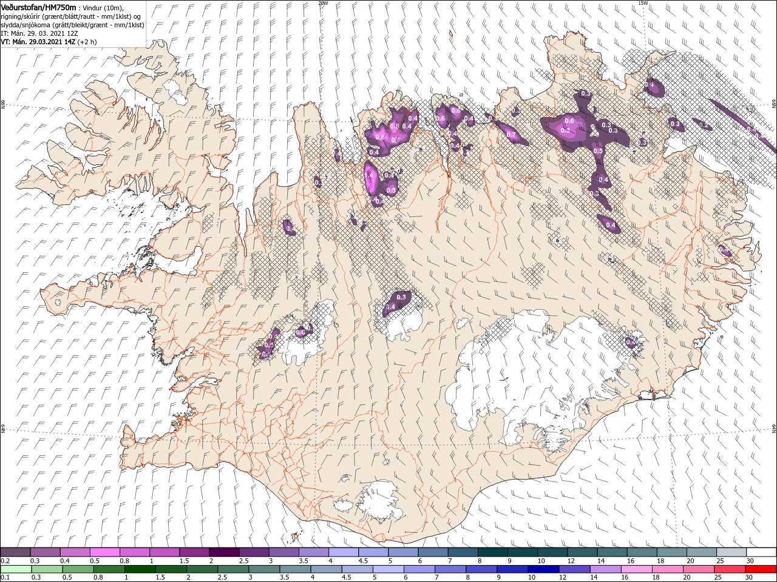
Task: Click the 7 blue swatch in the rain legend
Action: pyautogui.click(x=450, y=569)
